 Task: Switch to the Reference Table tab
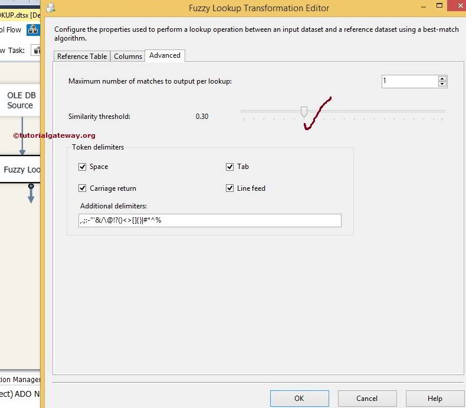point(82,56)
